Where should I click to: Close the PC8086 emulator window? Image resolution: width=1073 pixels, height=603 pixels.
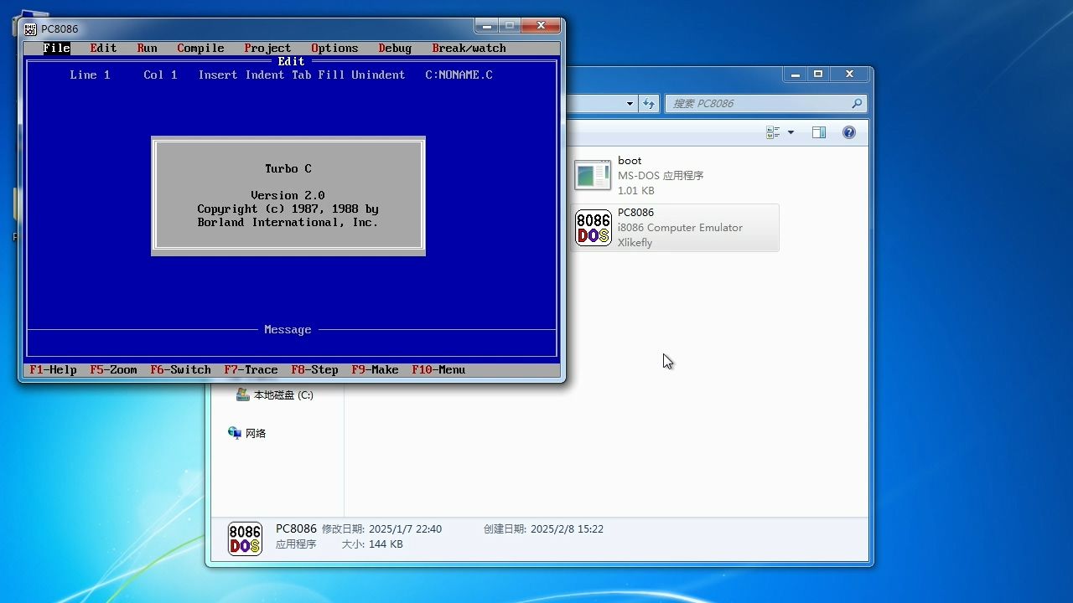[x=541, y=26]
